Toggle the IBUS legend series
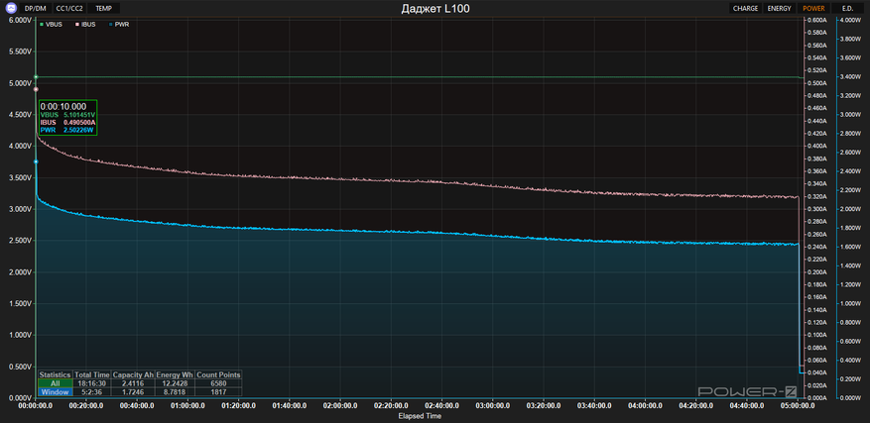This screenshot has width=870, height=423. (x=82, y=23)
